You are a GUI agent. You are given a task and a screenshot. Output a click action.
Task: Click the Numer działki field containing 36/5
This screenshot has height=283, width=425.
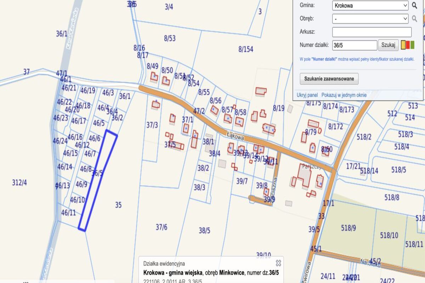pos(355,45)
